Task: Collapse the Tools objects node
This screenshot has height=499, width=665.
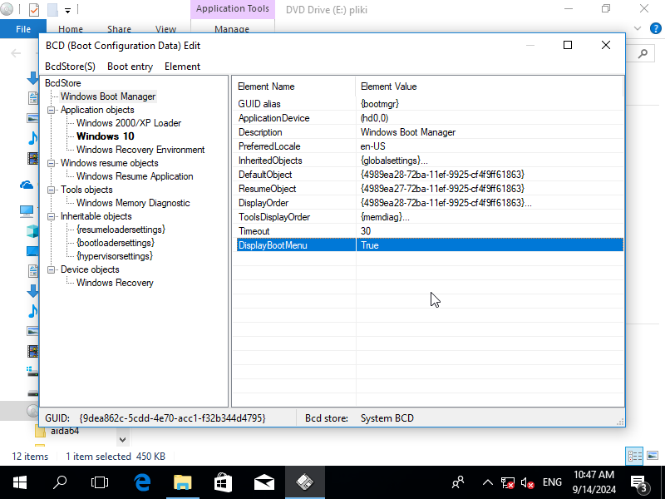Action: point(52,190)
